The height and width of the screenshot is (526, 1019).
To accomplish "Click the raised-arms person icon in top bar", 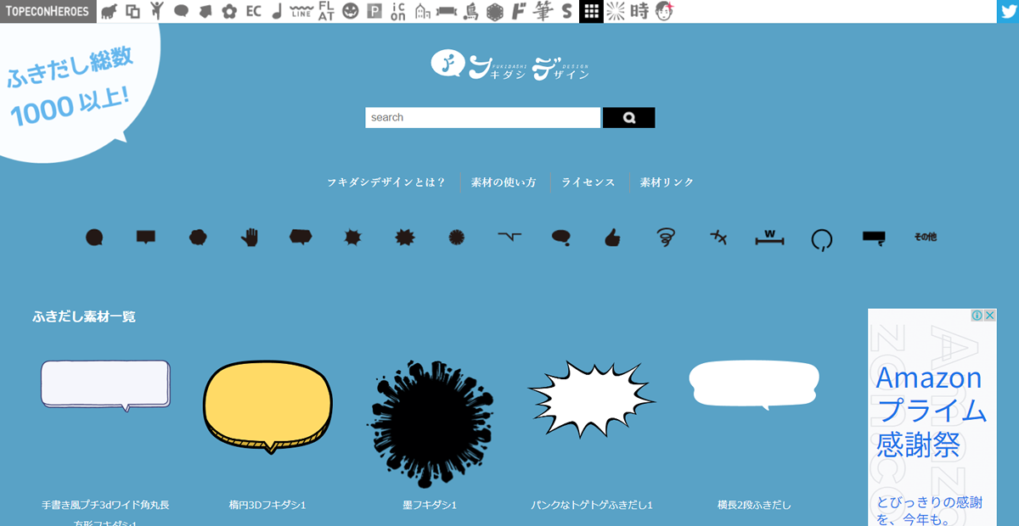I will [157, 11].
